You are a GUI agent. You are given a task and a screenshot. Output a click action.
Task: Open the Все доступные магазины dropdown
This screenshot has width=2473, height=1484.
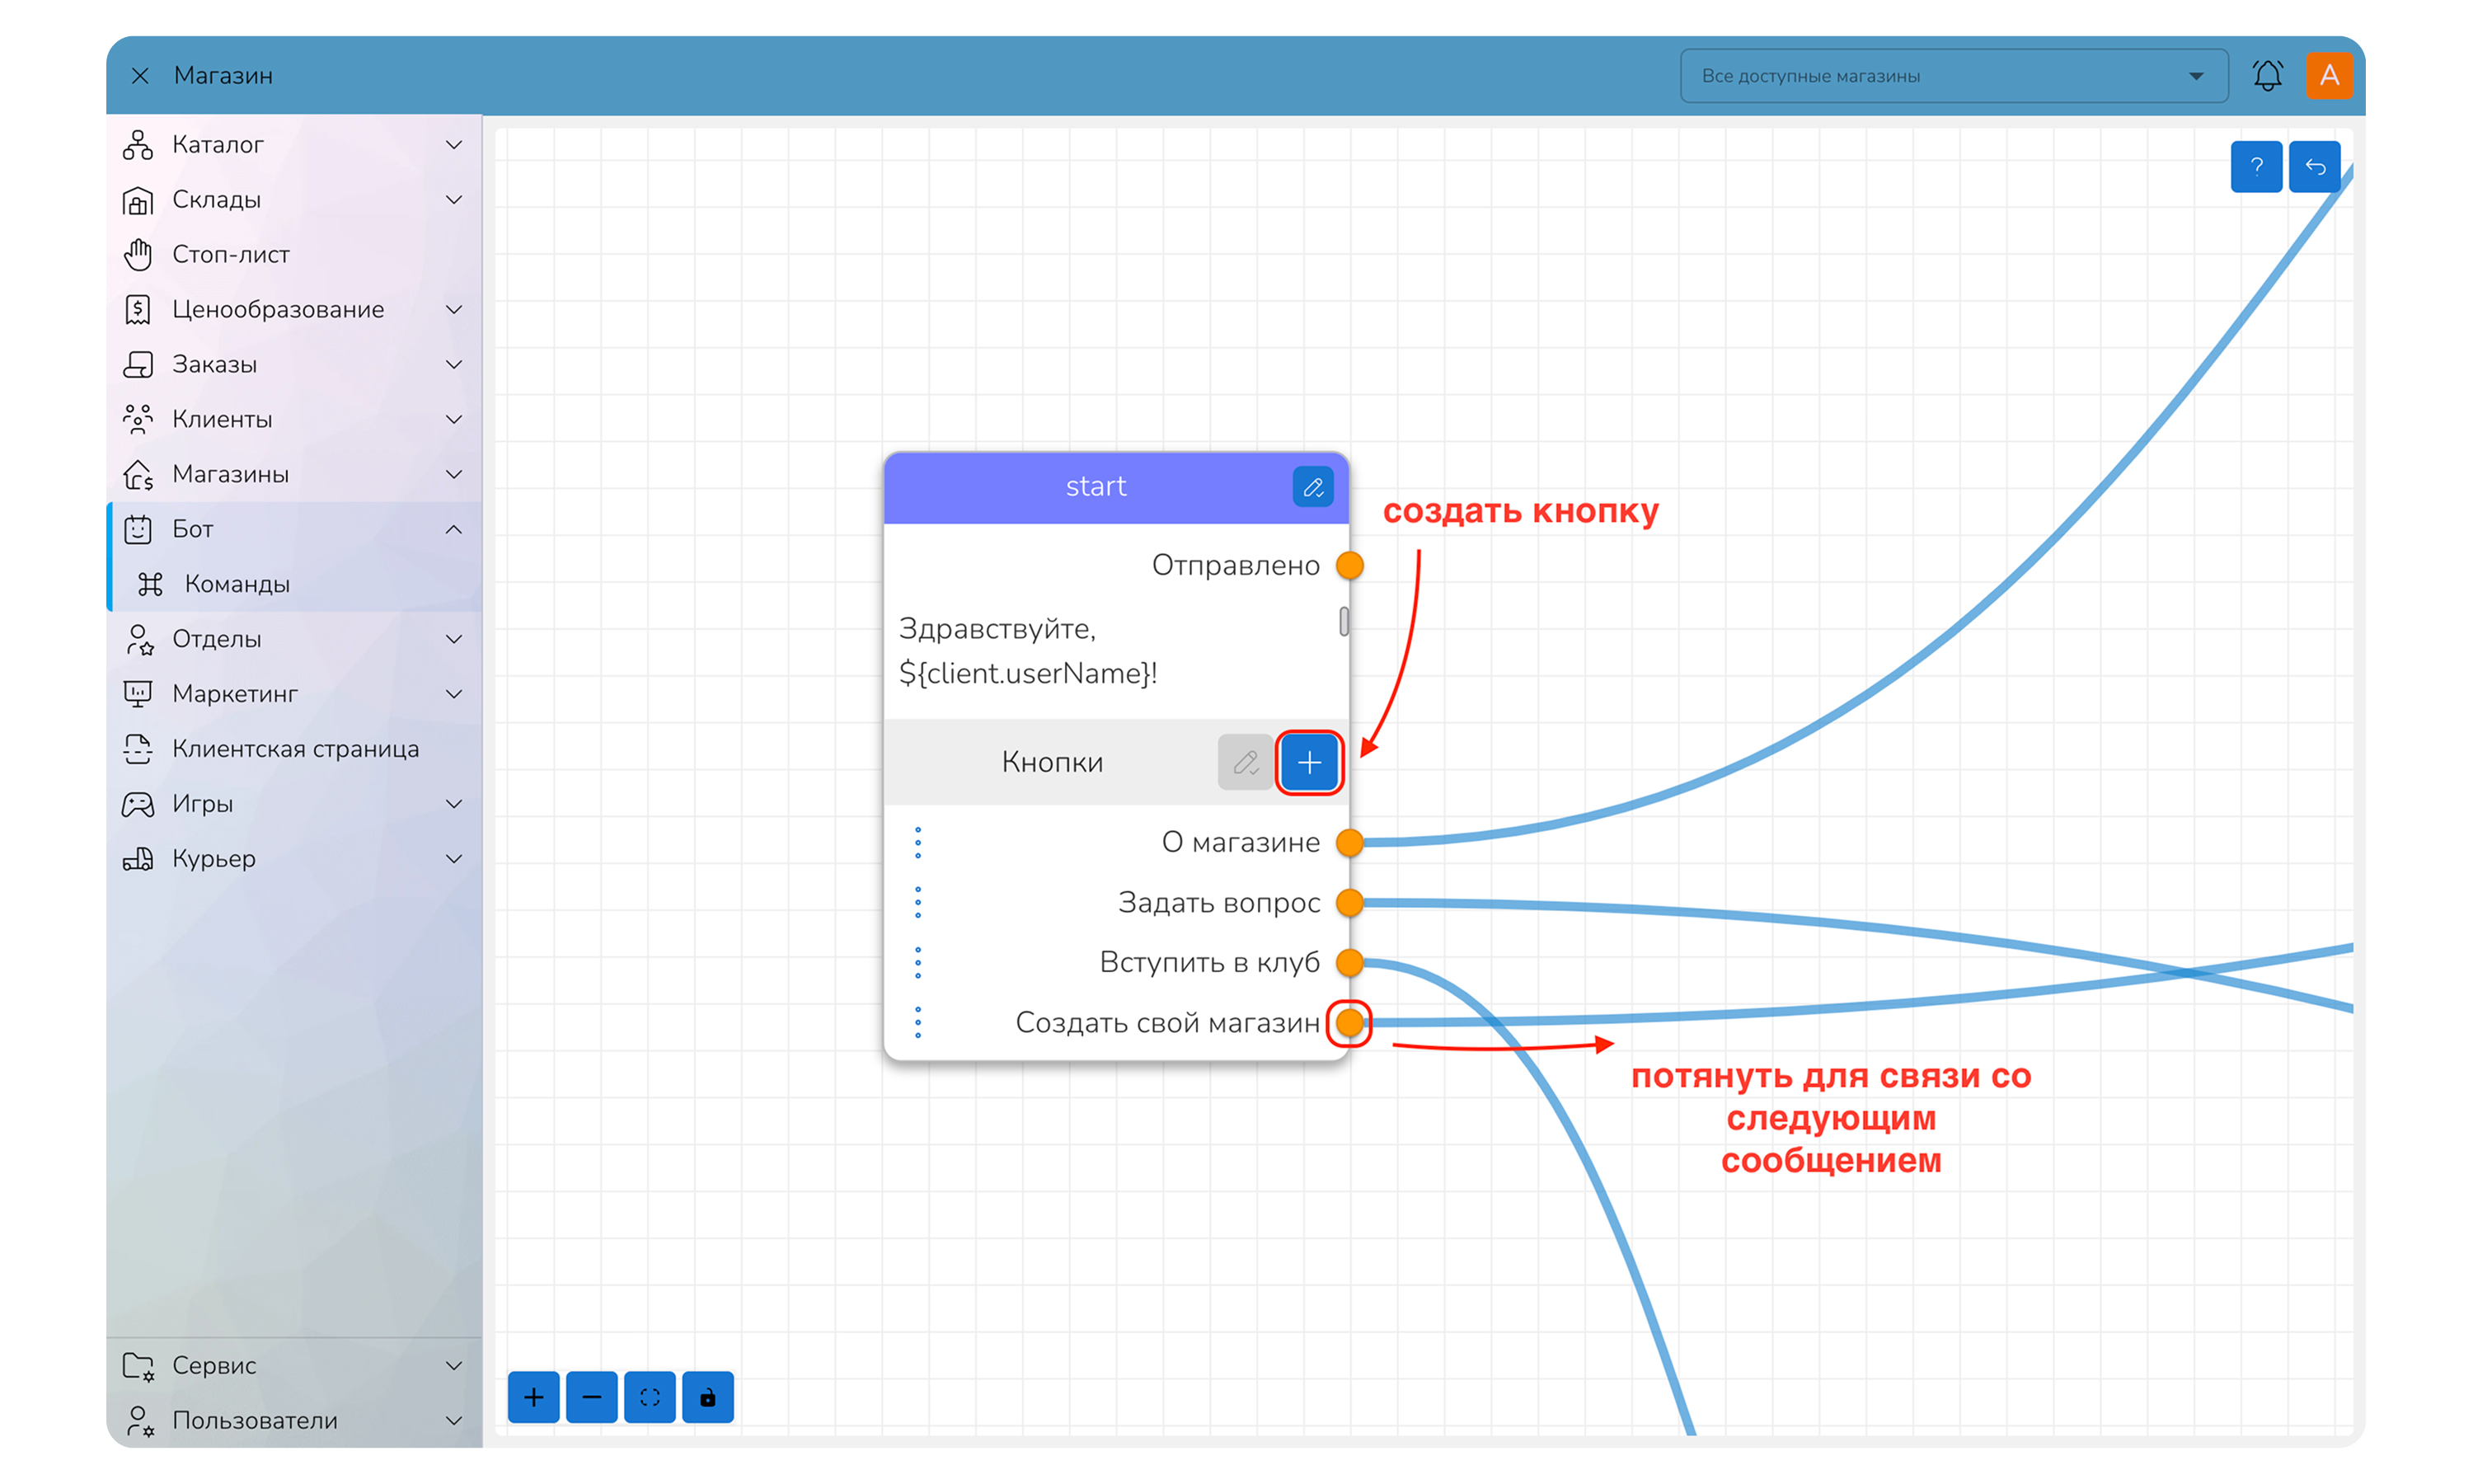pos(1953,76)
